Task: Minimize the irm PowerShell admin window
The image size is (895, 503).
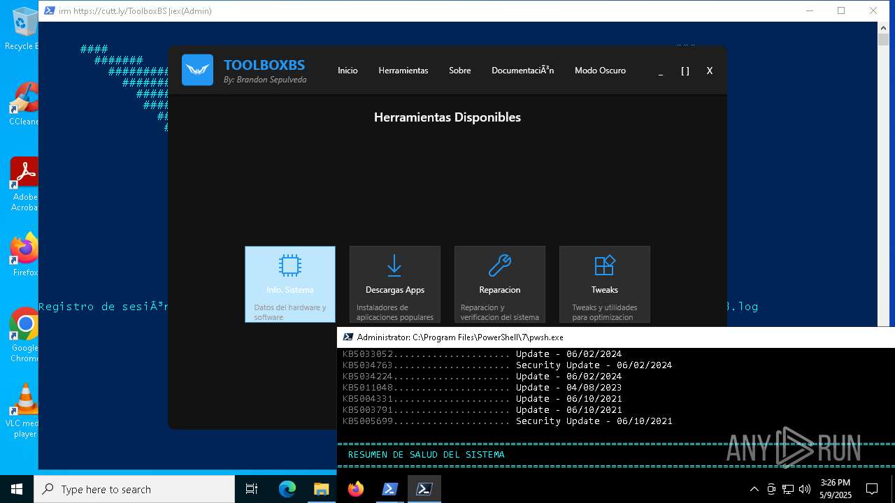Action: [810, 10]
